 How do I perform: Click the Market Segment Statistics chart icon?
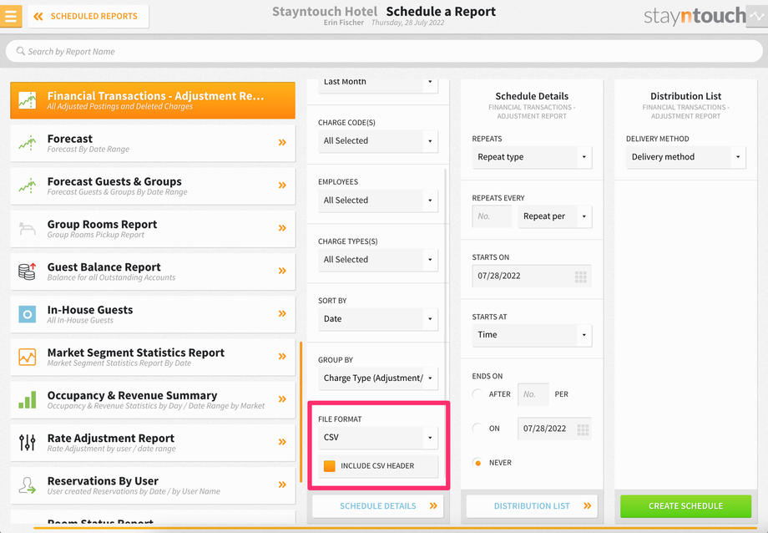tap(28, 357)
